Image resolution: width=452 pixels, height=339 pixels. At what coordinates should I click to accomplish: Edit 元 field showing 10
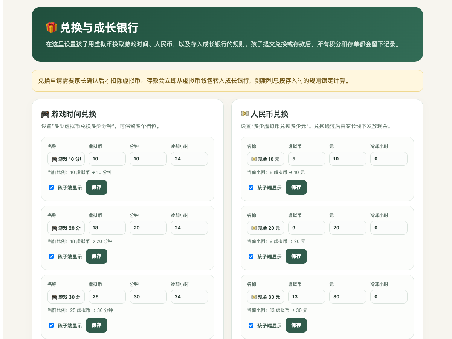pos(348,159)
